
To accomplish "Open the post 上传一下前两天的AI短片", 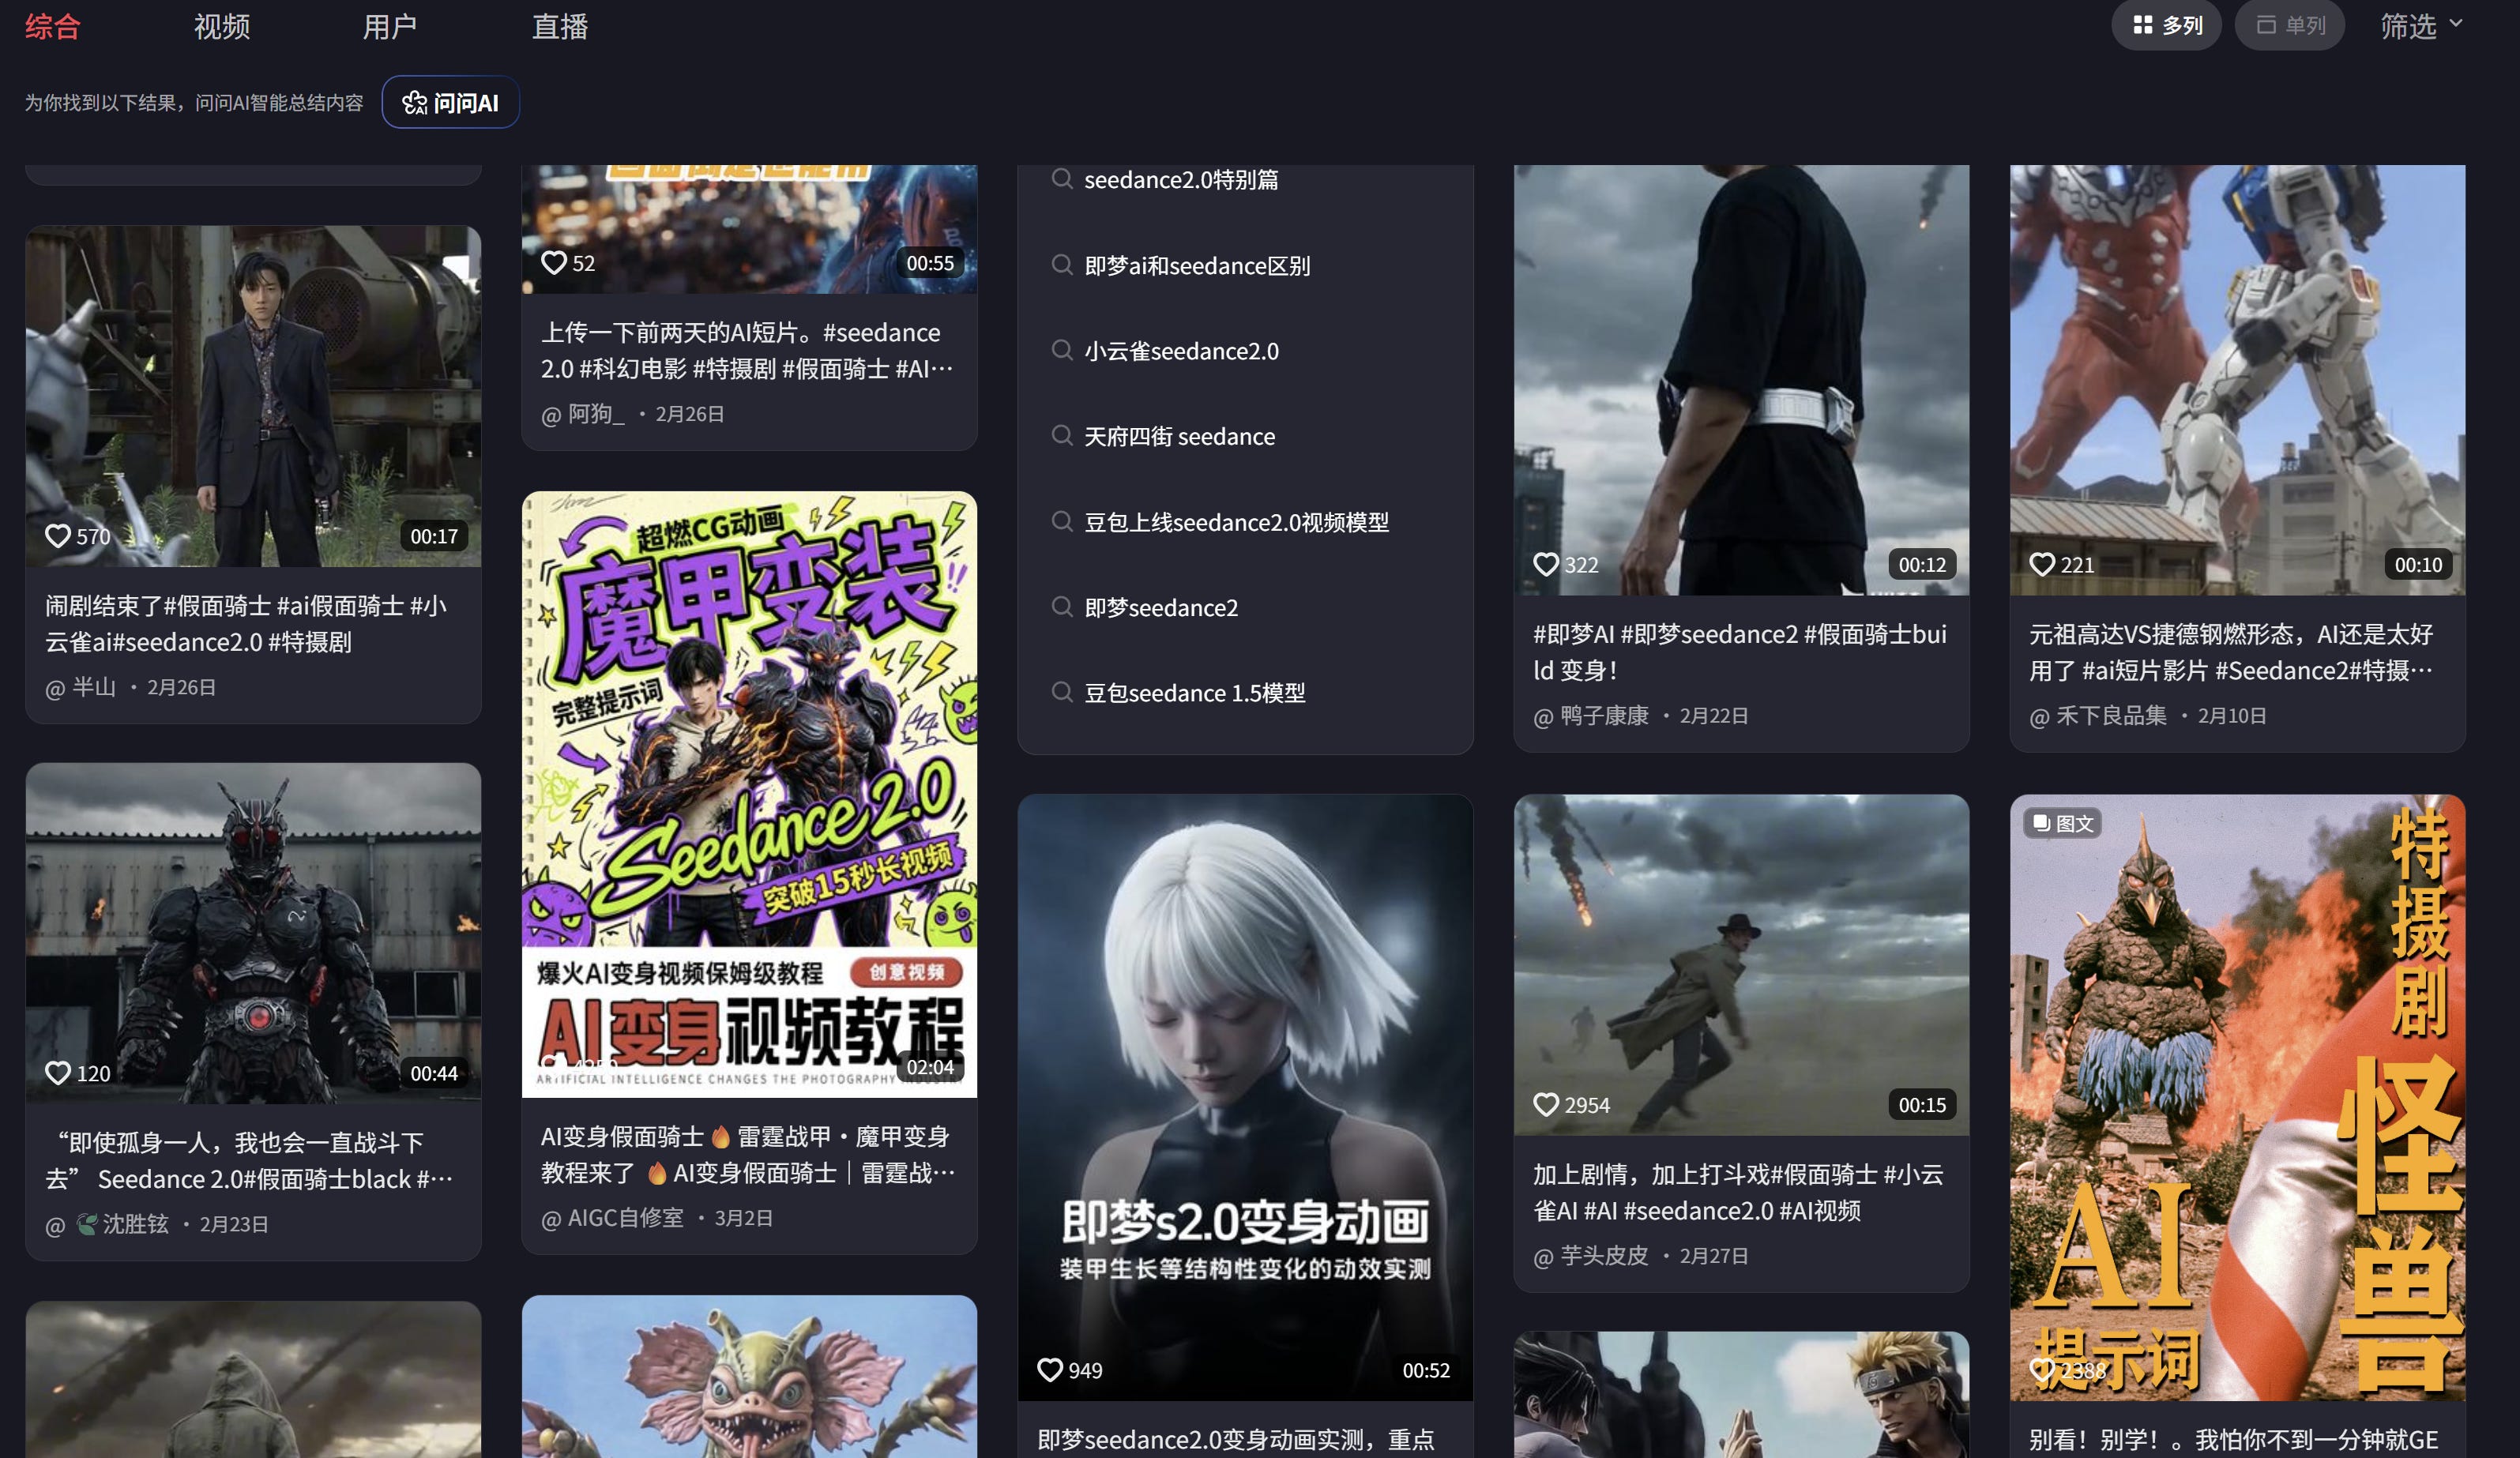I will click(x=746, y=350).
